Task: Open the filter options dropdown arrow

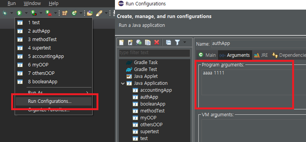Action: click(x=185, y=42)
